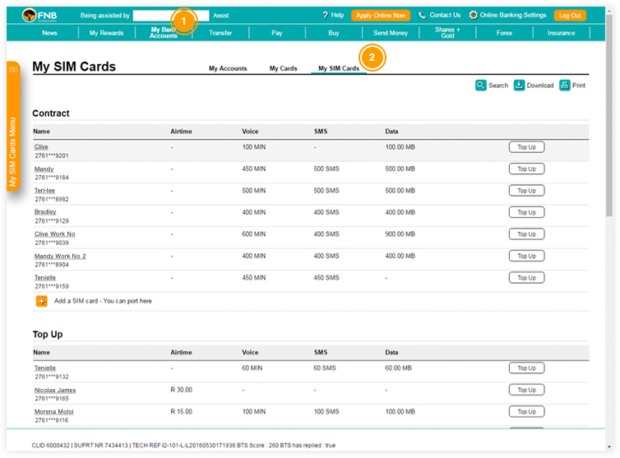Open the Search icon

pos(481,85)
